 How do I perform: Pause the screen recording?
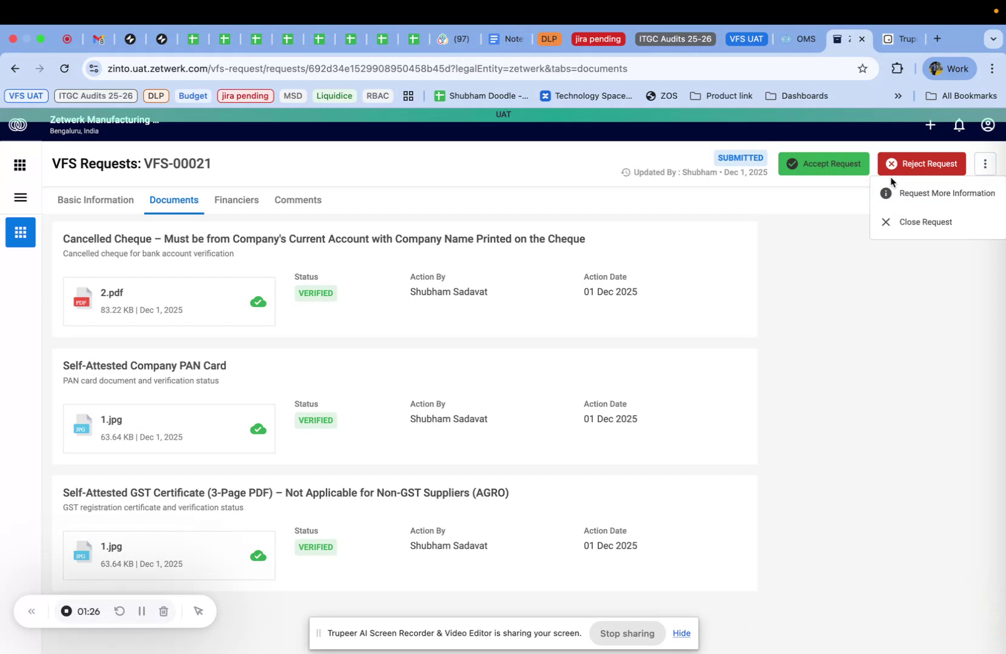coord(141,611)
